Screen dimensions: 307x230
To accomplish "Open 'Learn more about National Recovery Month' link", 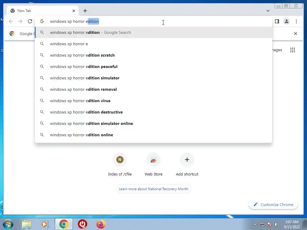I will pos(153,189).
